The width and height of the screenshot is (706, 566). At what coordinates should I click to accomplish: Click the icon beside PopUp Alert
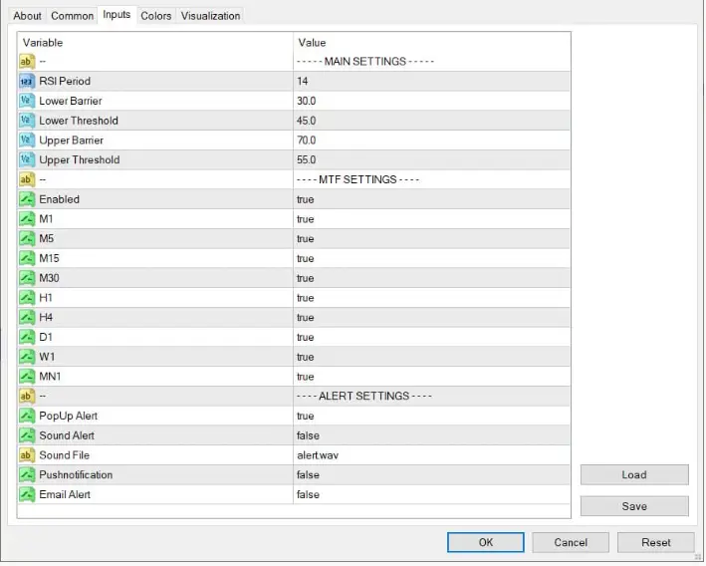27,416
